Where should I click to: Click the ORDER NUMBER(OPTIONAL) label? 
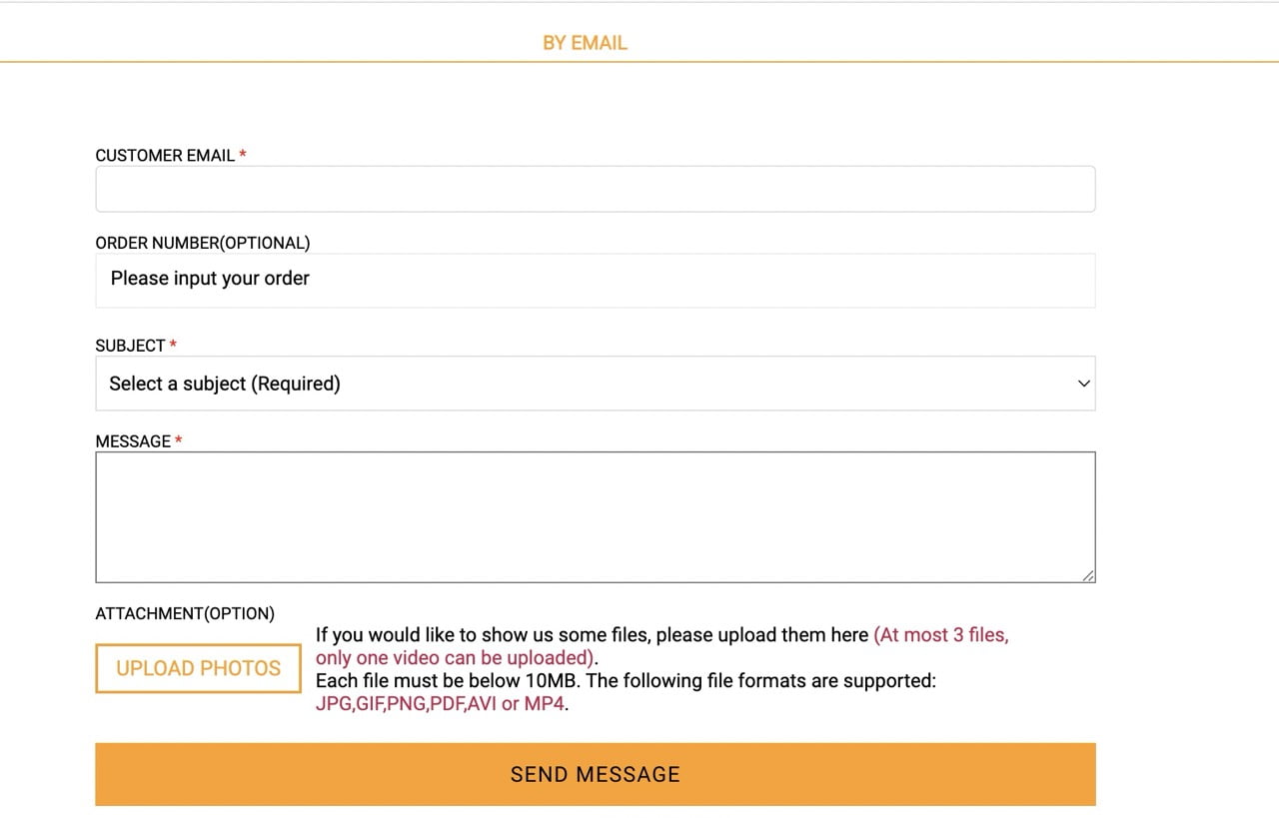(x=202, y=242)
